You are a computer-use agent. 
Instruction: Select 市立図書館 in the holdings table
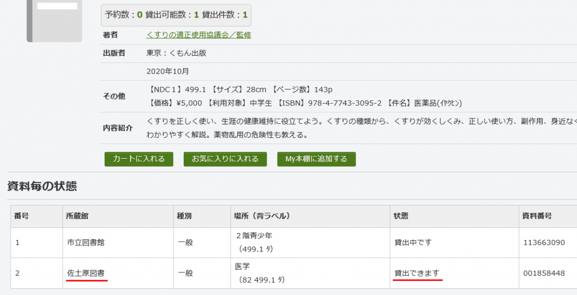click(x=86, y=243)
